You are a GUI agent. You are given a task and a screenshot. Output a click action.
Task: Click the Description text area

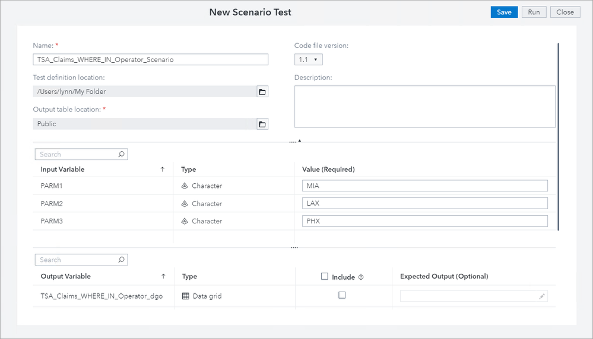click(x=424, y=107)
